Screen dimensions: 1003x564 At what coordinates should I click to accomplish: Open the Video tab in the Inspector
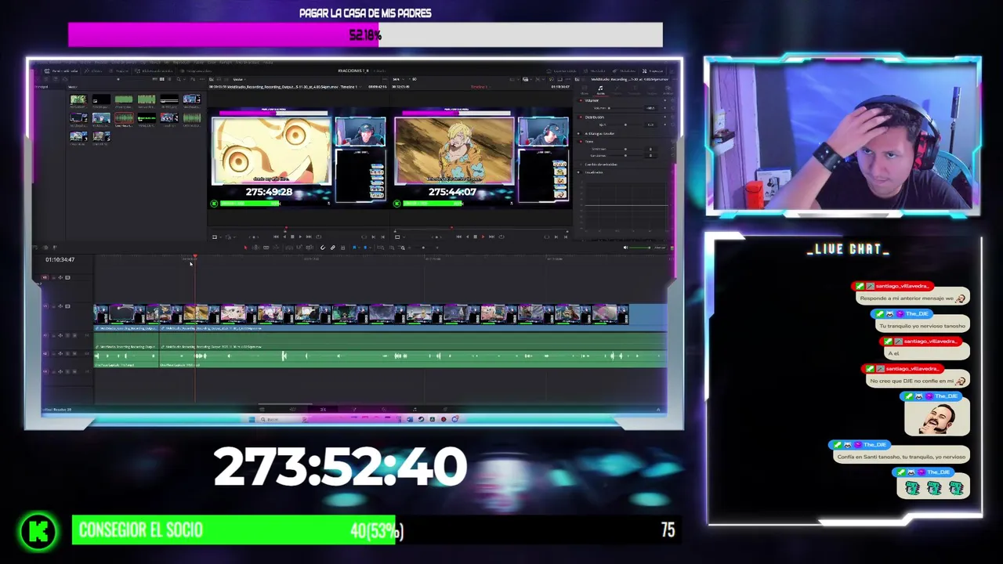pos(584,91)
